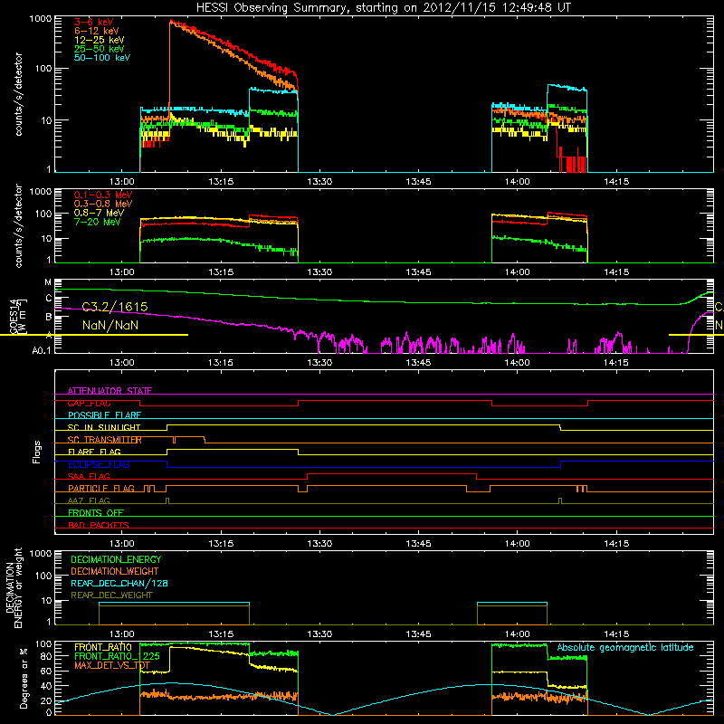
Task: Click the SC_TRANSMITTER flag label
Action: [104, 440]
